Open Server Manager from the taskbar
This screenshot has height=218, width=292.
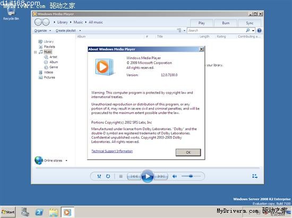pyautogui.click(x=25, y=212)
